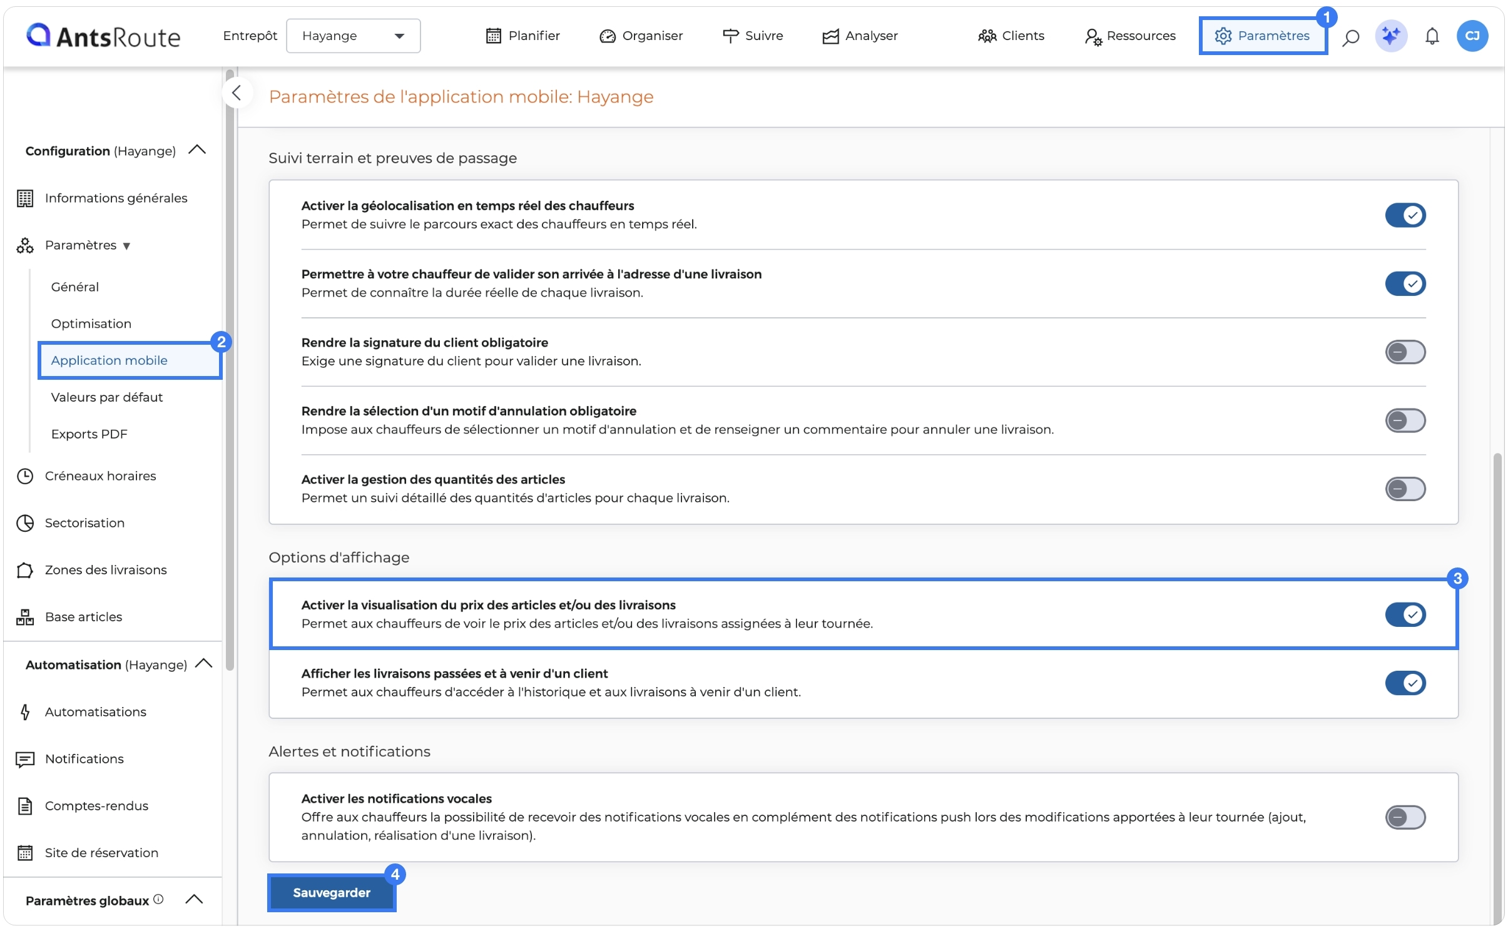Screen dimensions: 1508x931
Task: Toggle article price visualisation switch
Action: 1405,614
